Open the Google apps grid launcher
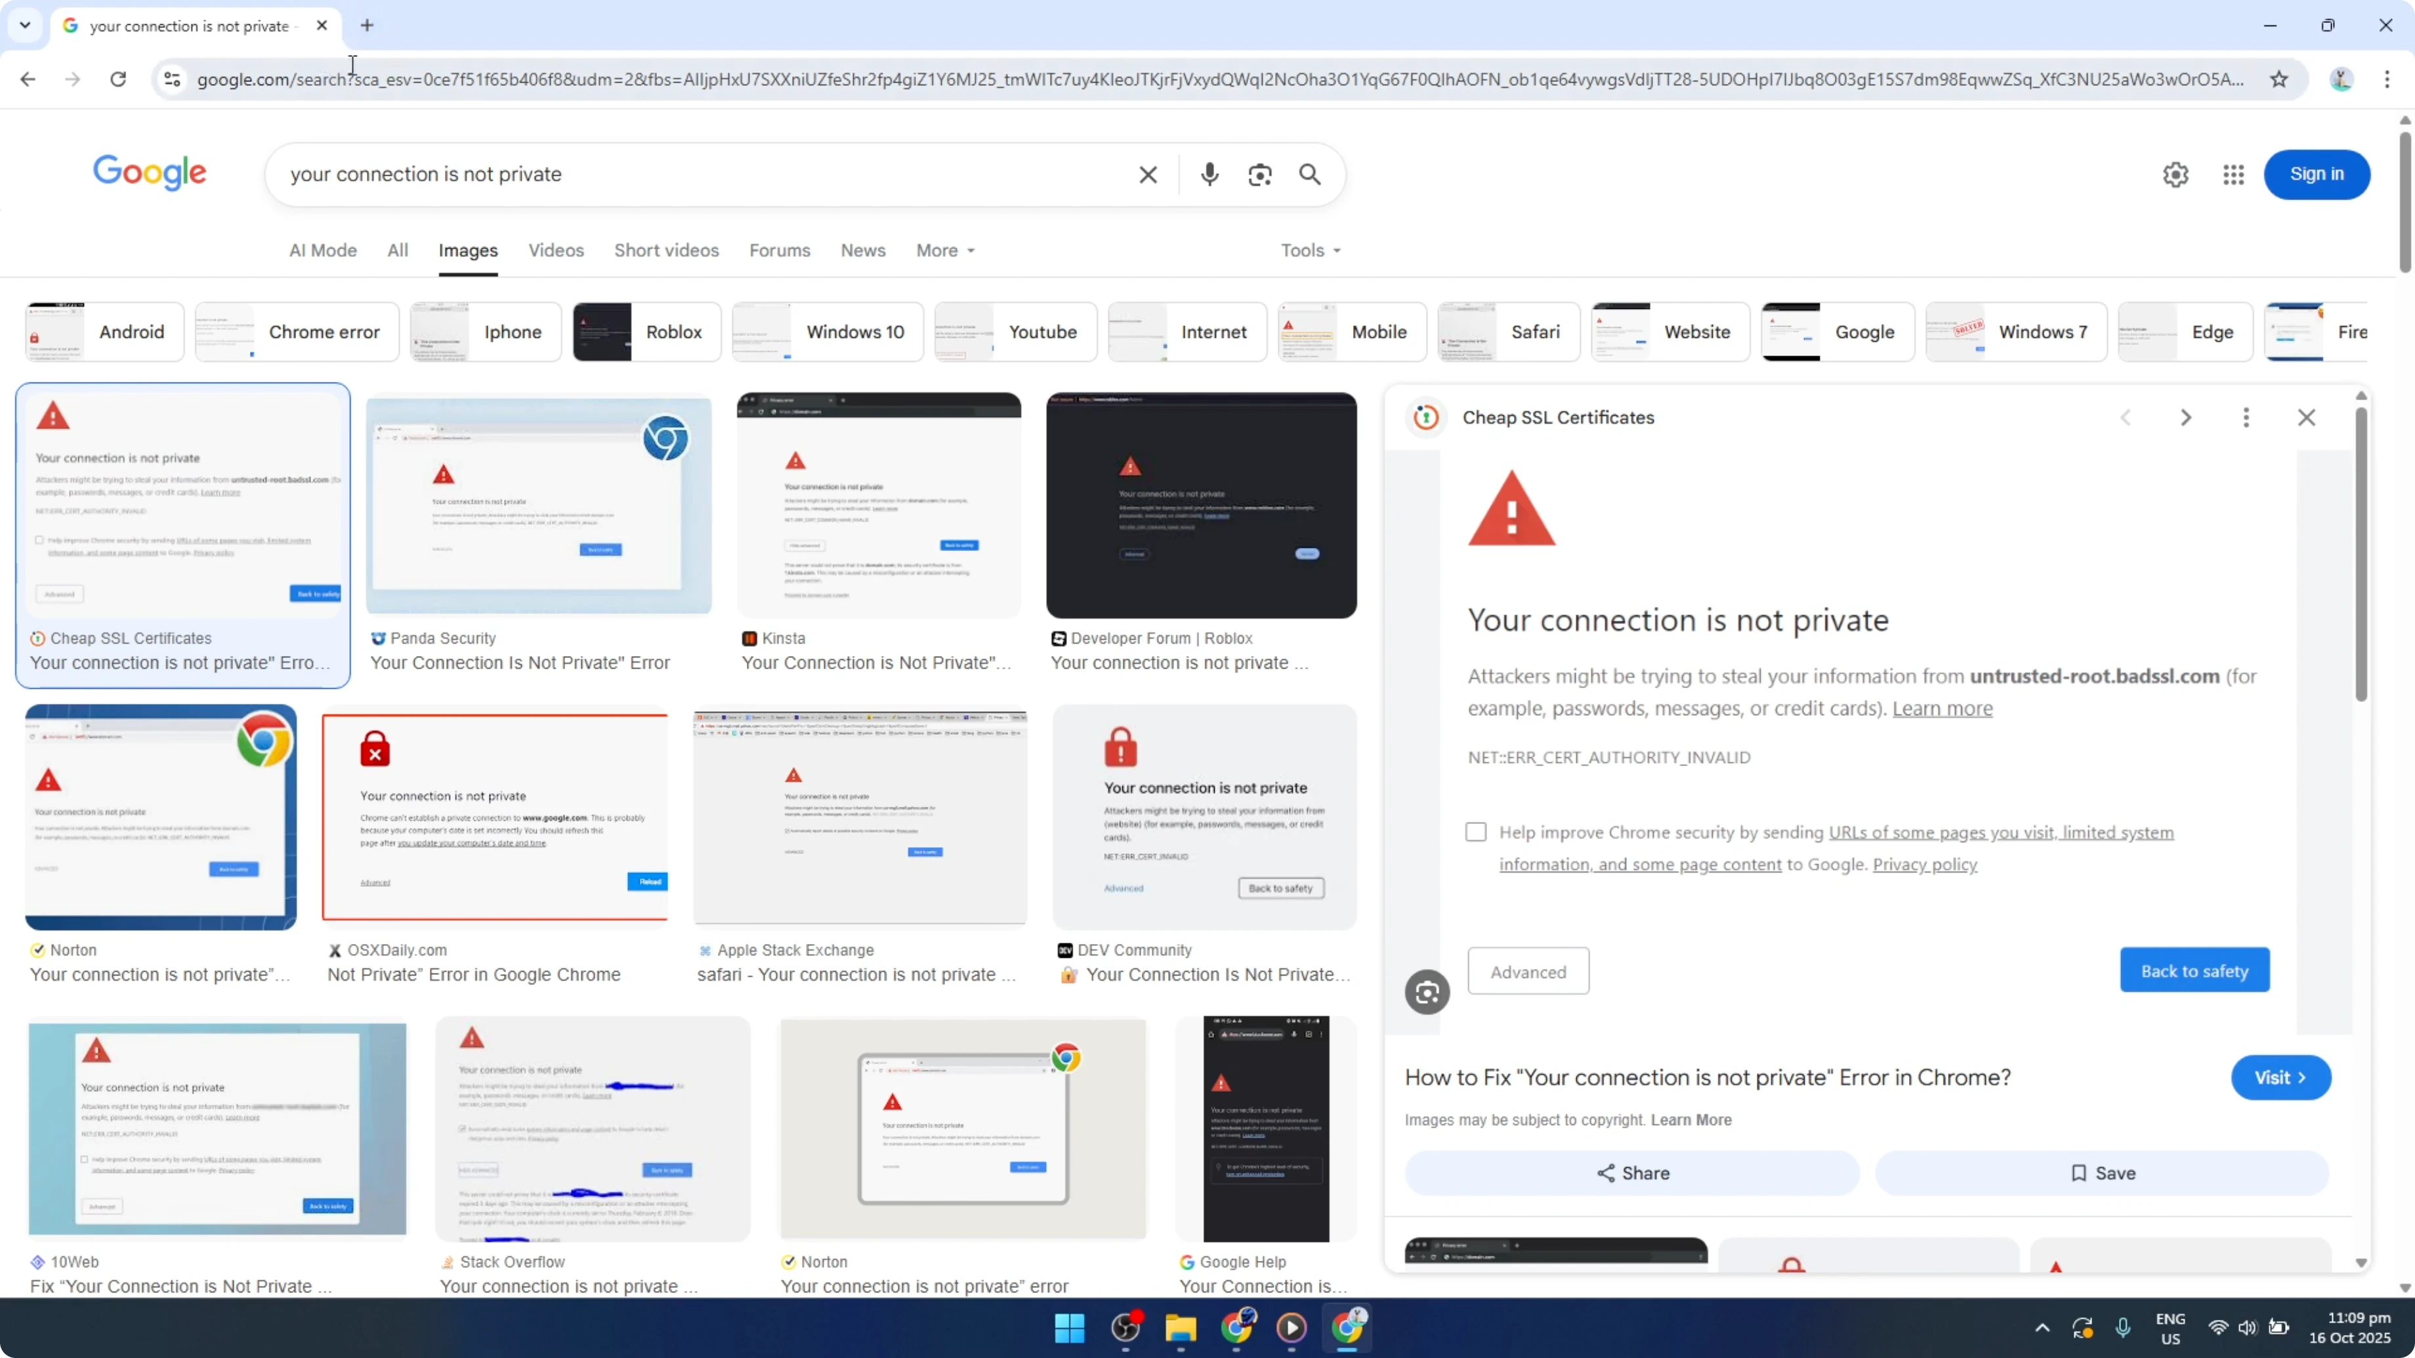 pos(2234,175)
